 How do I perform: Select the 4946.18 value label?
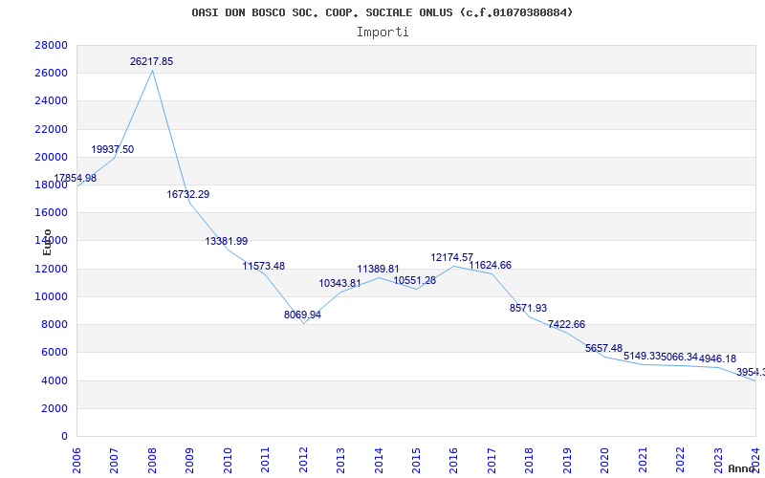pyautogui.click(x=717, y=359)
